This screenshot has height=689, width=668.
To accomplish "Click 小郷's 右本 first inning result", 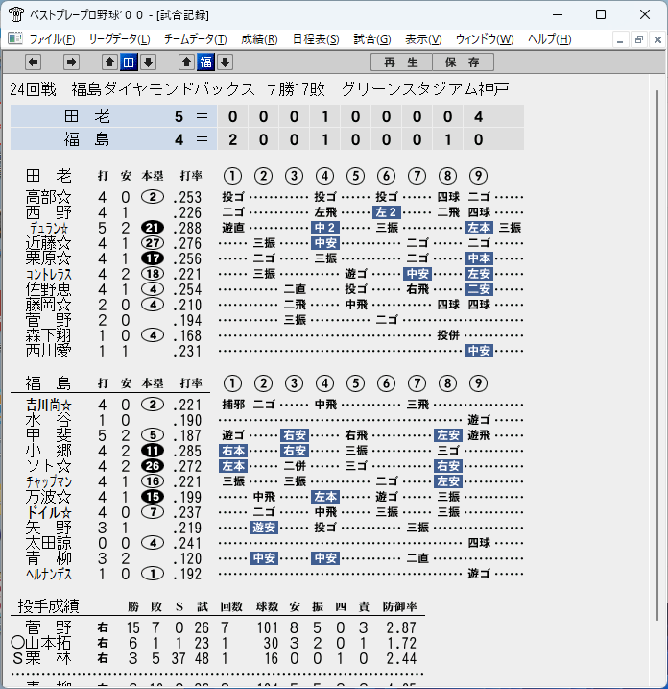I will (x=233, y=451).
